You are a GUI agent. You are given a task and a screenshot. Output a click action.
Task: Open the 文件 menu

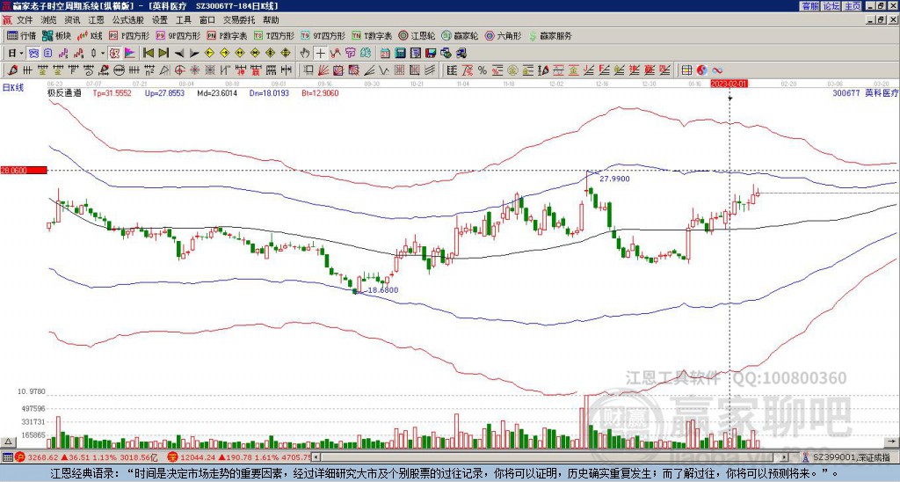(25, 20)
